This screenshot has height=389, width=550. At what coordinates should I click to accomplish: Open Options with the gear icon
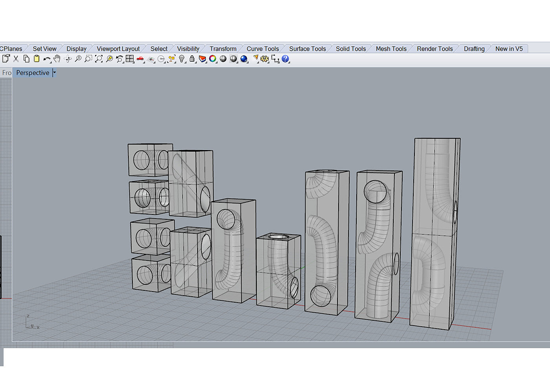point(264,59)
